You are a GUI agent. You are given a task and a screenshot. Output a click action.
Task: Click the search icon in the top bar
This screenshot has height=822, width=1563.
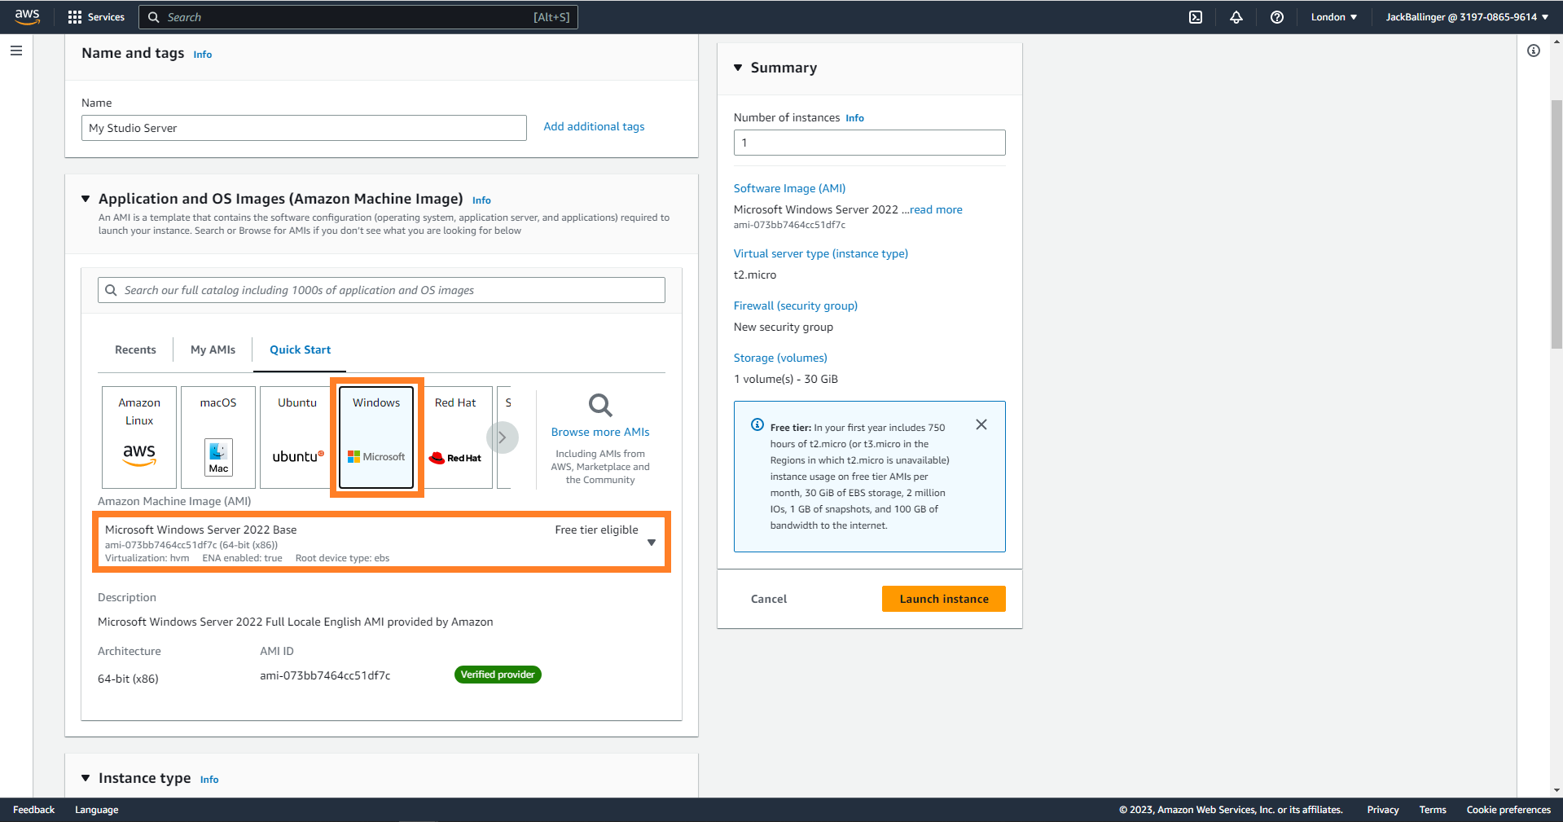coord(153,17)
